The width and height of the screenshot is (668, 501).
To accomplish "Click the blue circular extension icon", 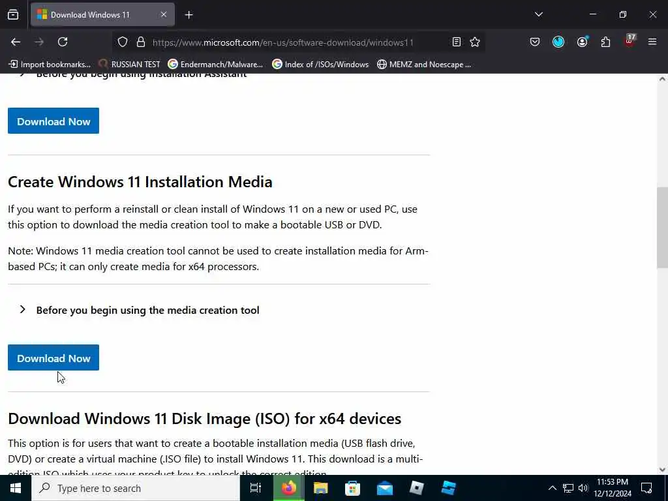I will coord(558,42).
